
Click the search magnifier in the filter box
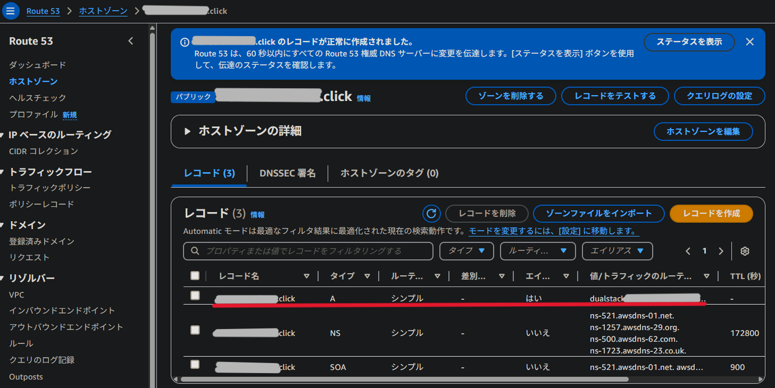tap(195, 251)
